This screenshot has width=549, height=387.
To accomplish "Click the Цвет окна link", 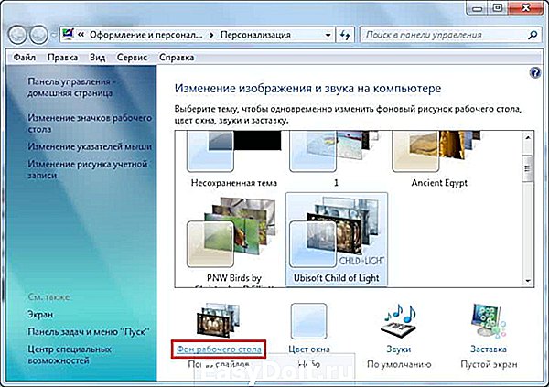I will [x=309, y=349].
